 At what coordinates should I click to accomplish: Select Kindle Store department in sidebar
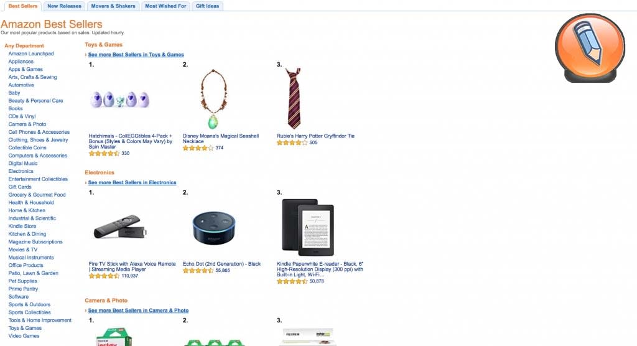(22, 226)
